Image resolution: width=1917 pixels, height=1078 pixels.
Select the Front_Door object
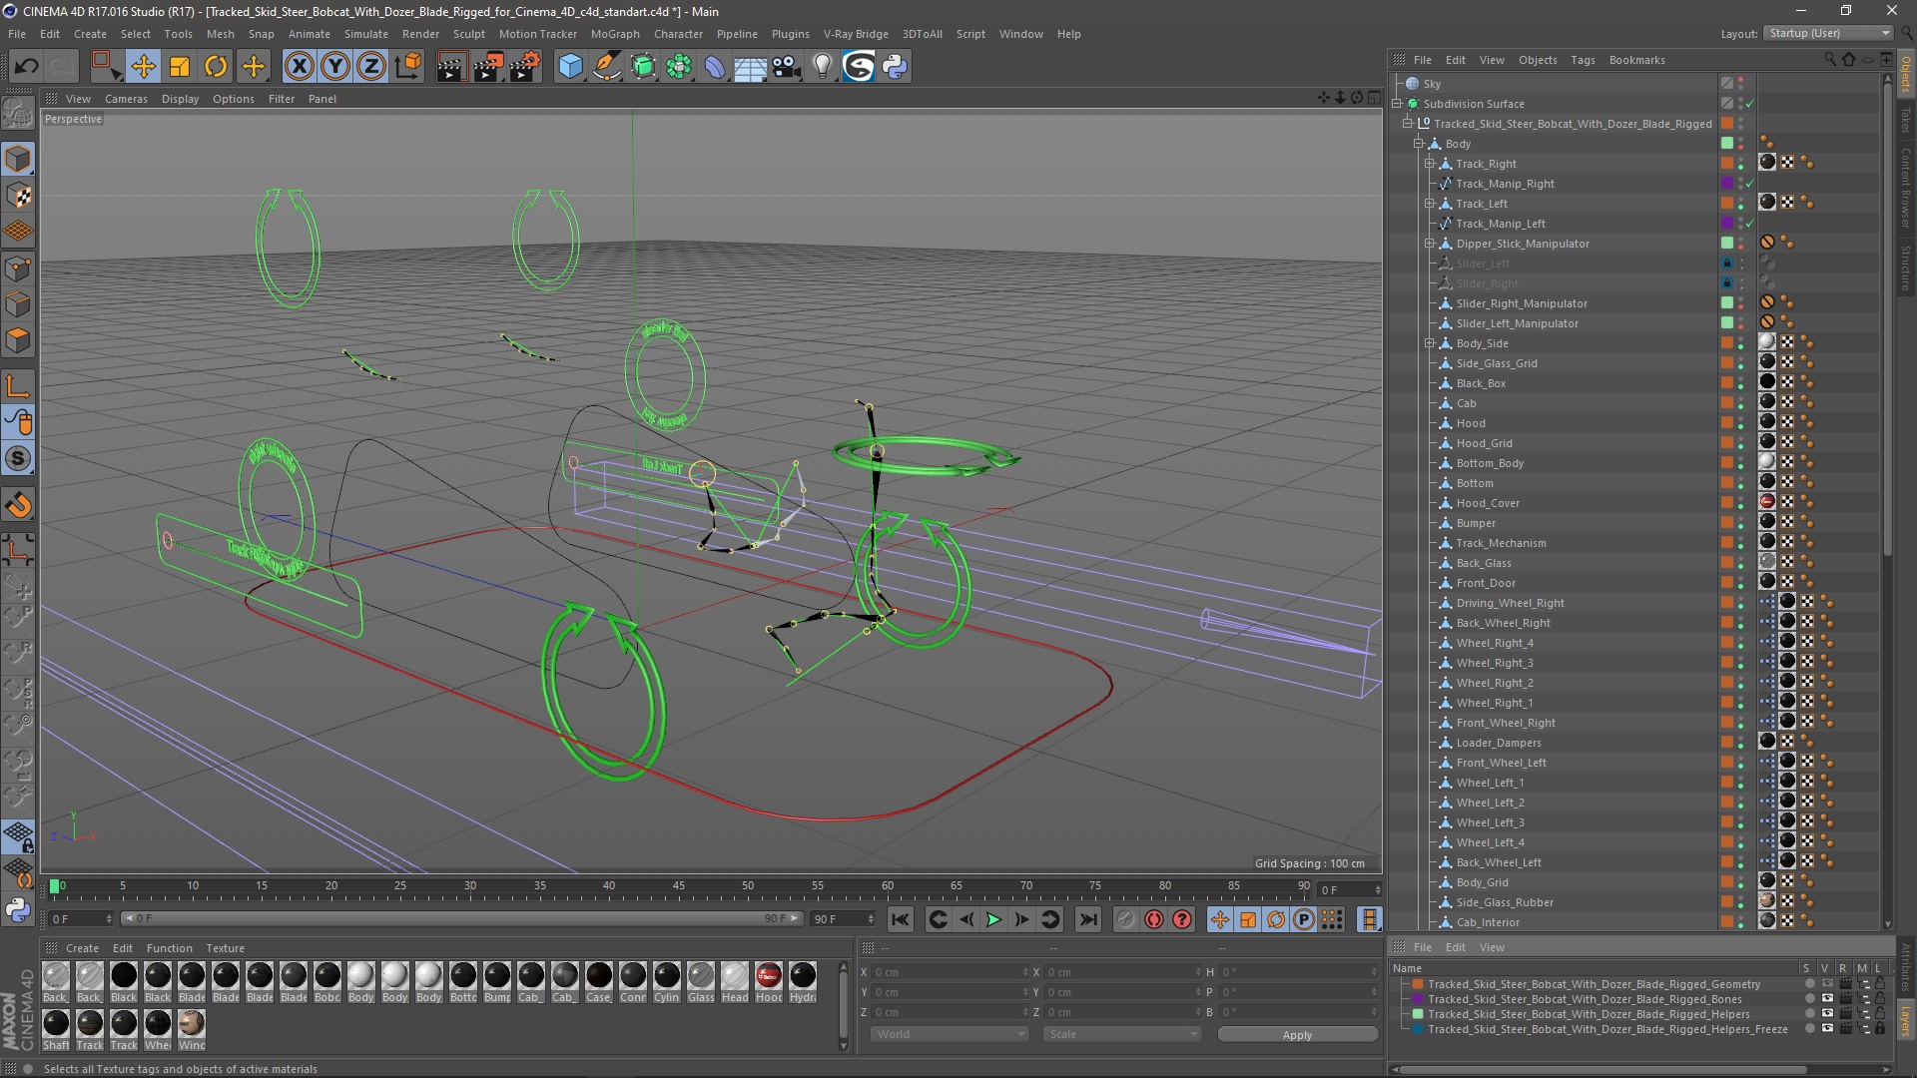[1485, 583]
